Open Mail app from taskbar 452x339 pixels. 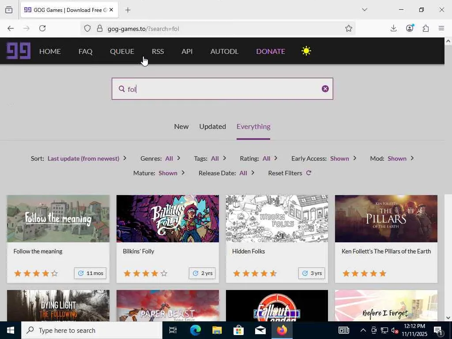(x=260, y=330)
